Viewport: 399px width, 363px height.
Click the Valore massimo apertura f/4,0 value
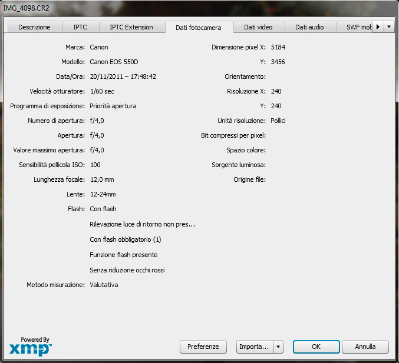(97, 150)
